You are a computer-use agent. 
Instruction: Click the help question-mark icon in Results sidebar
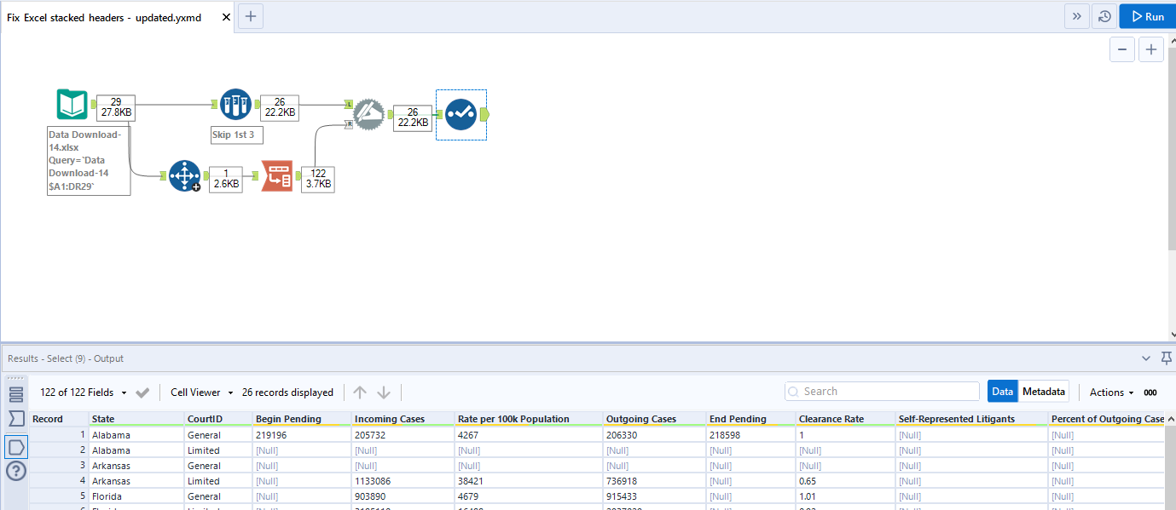tap(14, 471)
